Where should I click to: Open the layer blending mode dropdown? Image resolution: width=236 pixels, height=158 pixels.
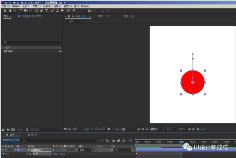[x=85, y=150]
